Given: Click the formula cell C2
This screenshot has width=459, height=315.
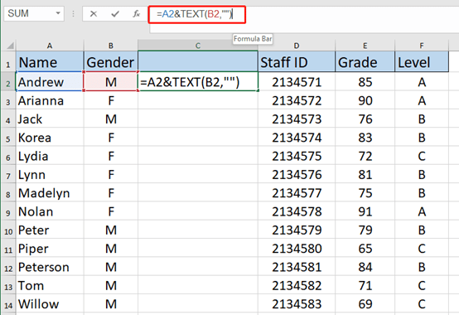Looking at the screenshot, I should [x=198, y=82].
